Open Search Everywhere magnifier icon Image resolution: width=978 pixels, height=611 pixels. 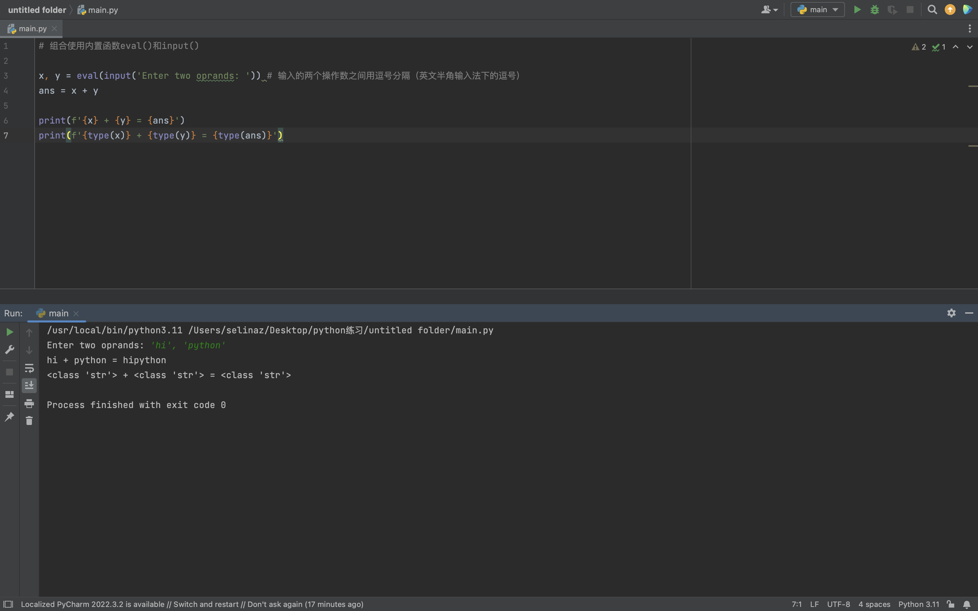[932, 10]
